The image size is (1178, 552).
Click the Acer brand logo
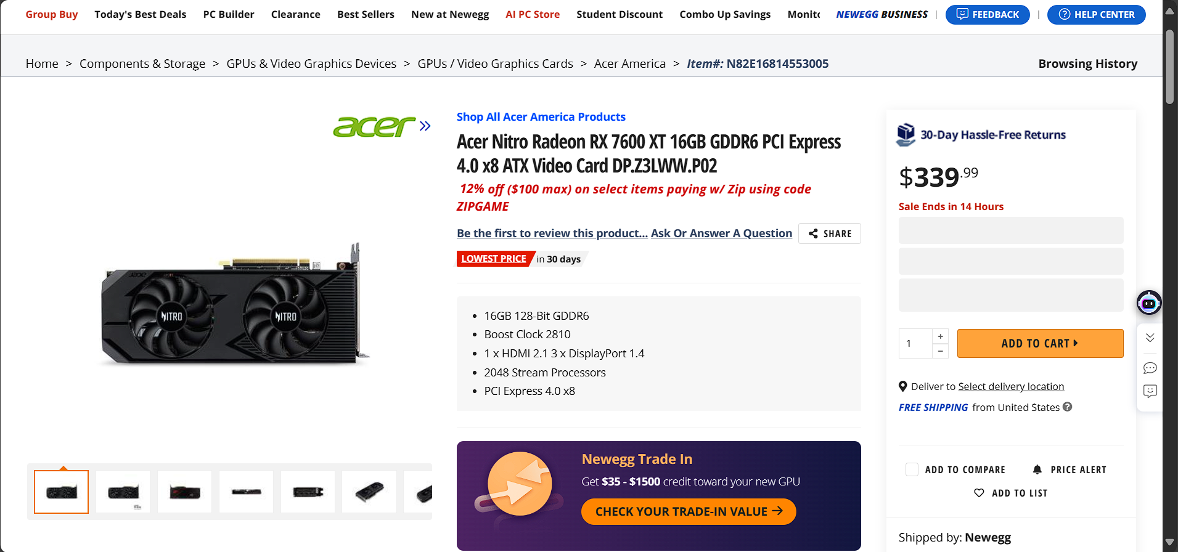(x=374, y=126)
